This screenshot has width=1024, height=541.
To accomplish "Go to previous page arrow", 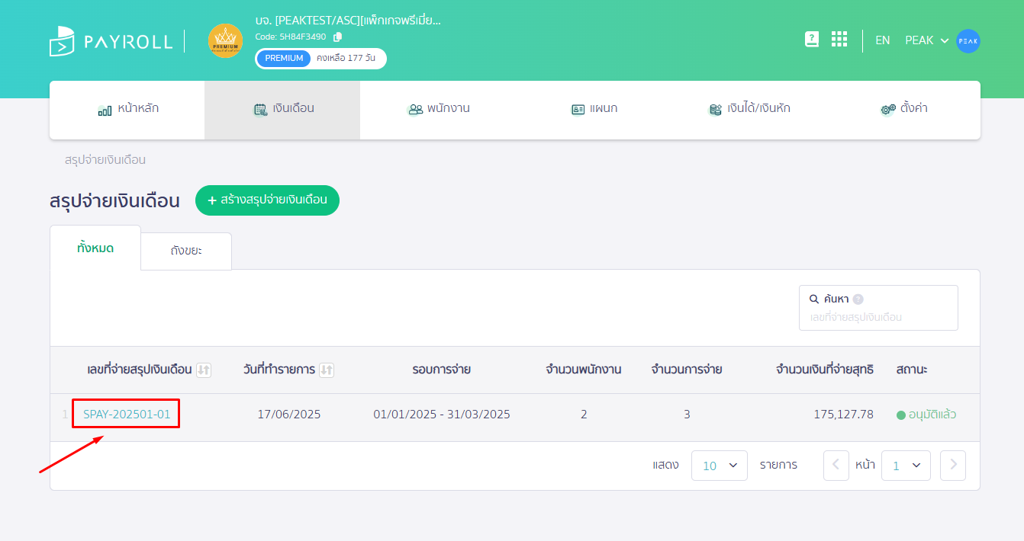I will point(836,466).
